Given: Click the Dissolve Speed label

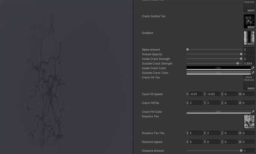Looking at the screenshot, I should 152,142.
